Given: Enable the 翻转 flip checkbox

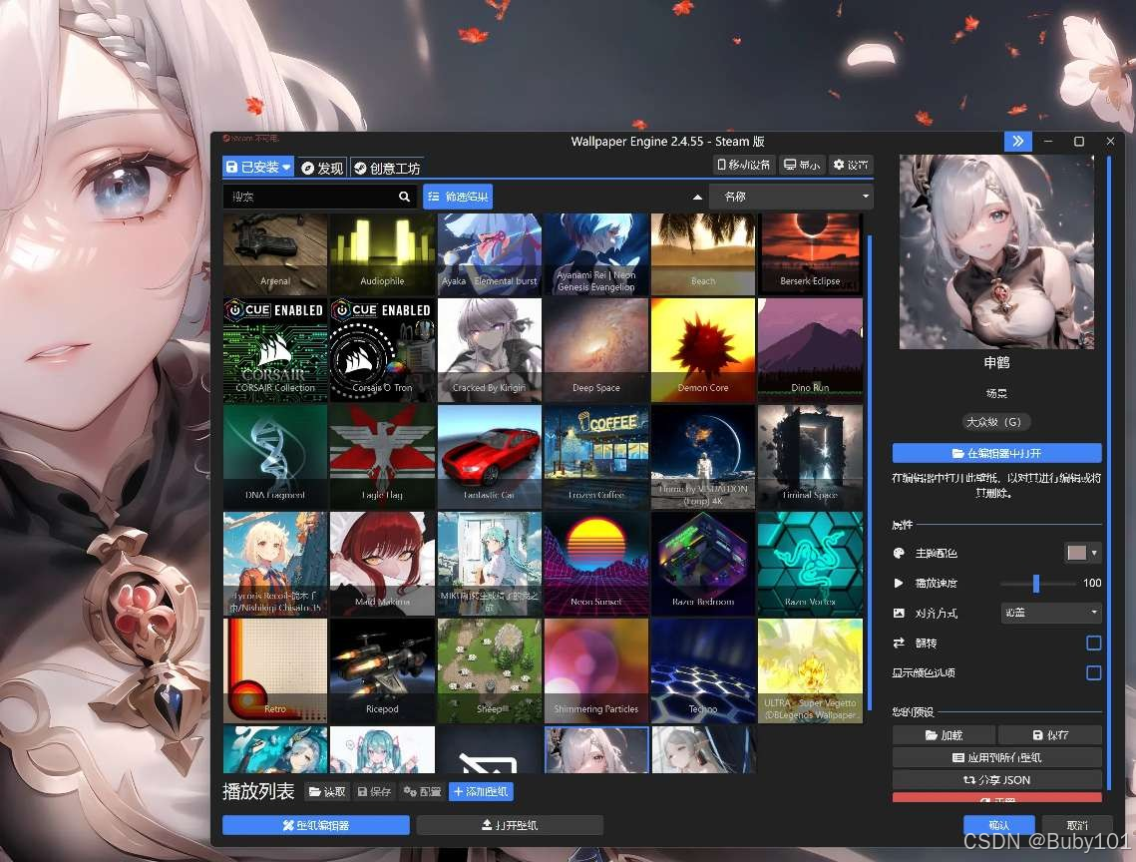Looking at the screenshot, I should tap(1094, 644).
